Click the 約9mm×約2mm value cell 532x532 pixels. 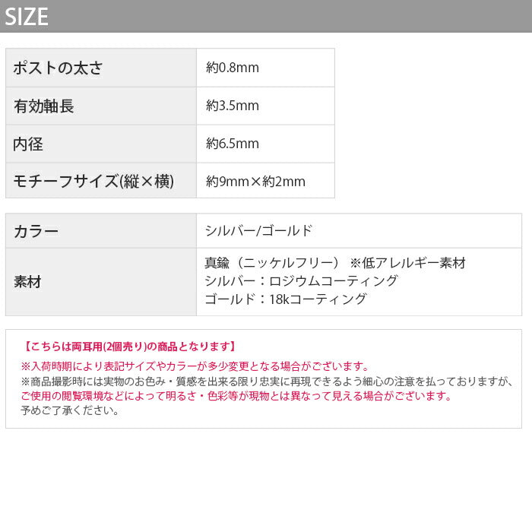tap(255, 181)
